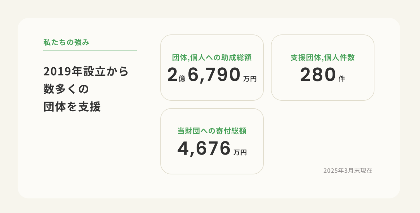Select the 2億6,790万円 figure
This screenshot has height=213, width=420.
212,75
